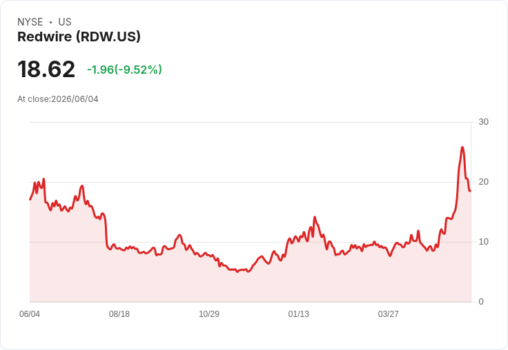Click the 10 y-axis price label

[x=483, y=242]
